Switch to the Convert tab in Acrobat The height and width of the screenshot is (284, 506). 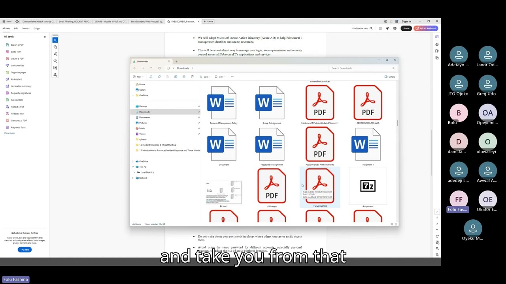coord(26,28)
